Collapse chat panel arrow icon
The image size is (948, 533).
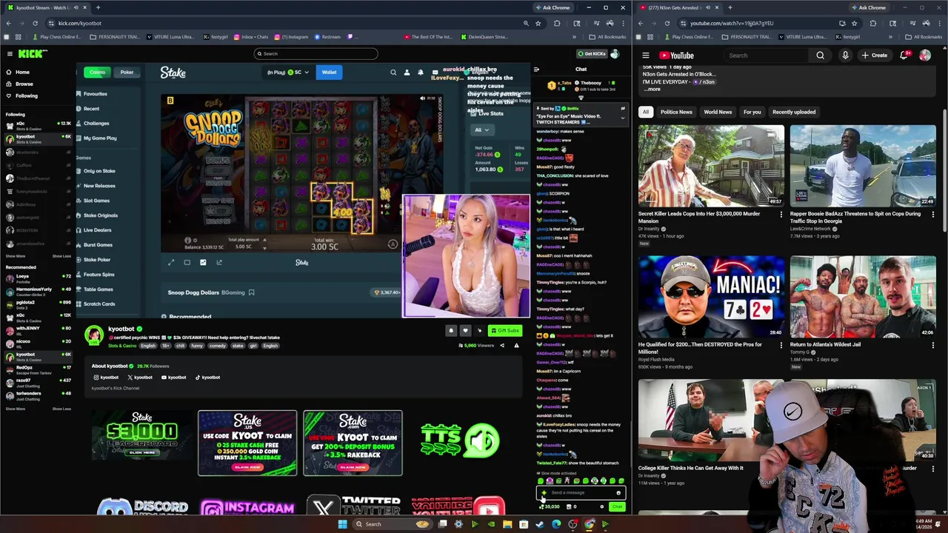pos(537,70)
